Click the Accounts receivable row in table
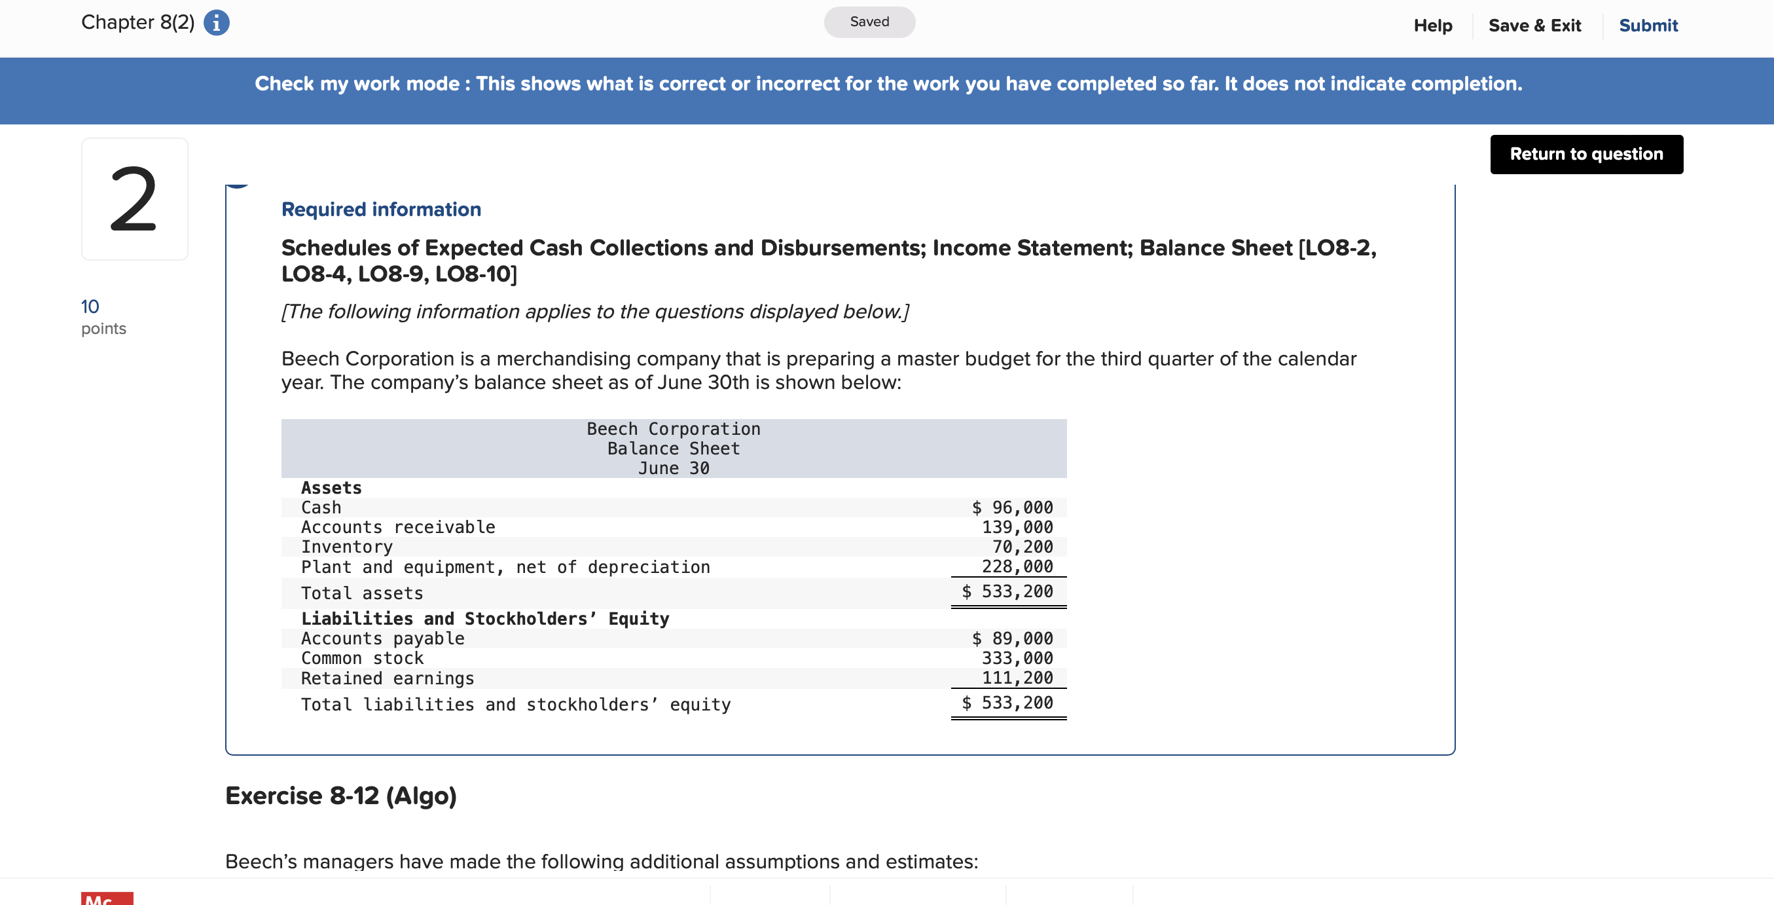1774x905 pixels. coord(398,527)
